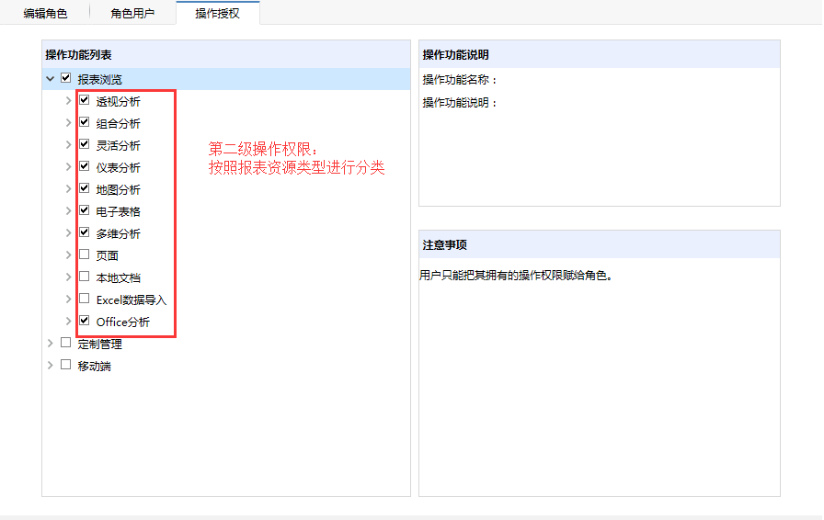Check the 定制管理 checkbox

65,343
